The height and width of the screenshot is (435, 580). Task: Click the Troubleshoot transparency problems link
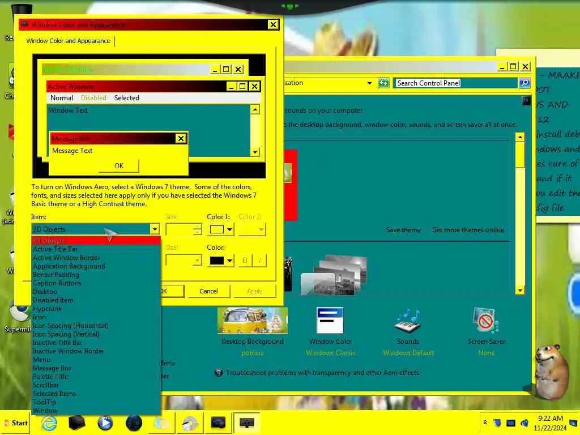(x=322, y=373)
